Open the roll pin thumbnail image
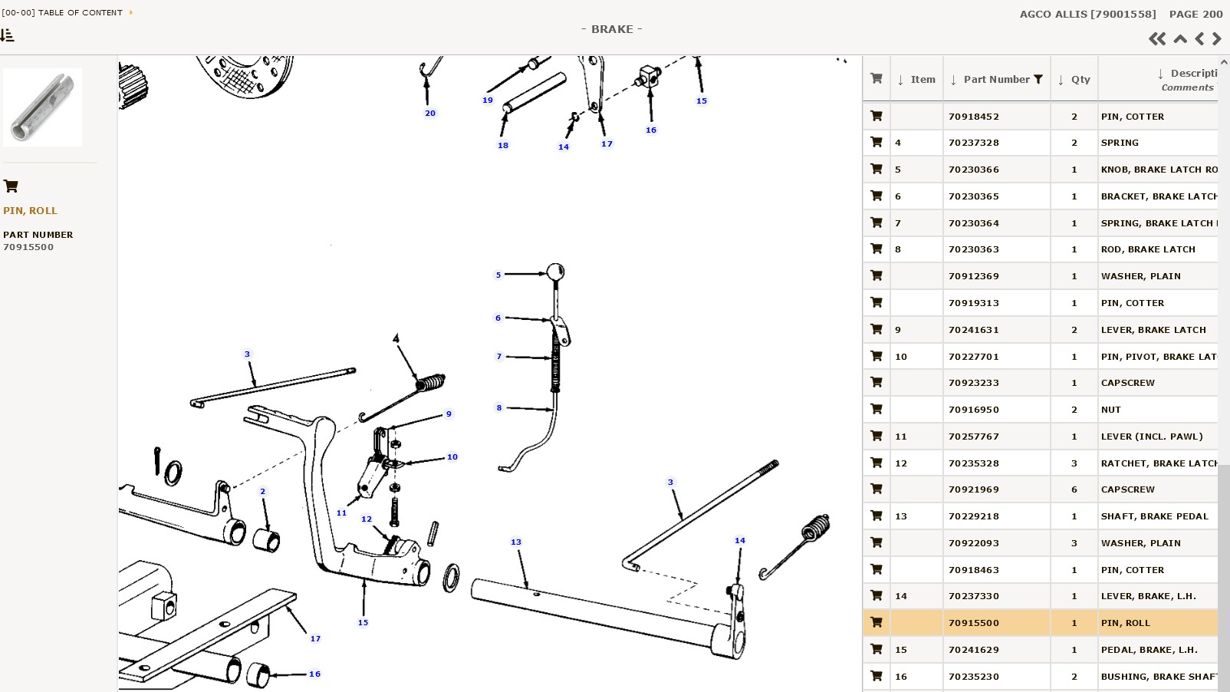 43,107
